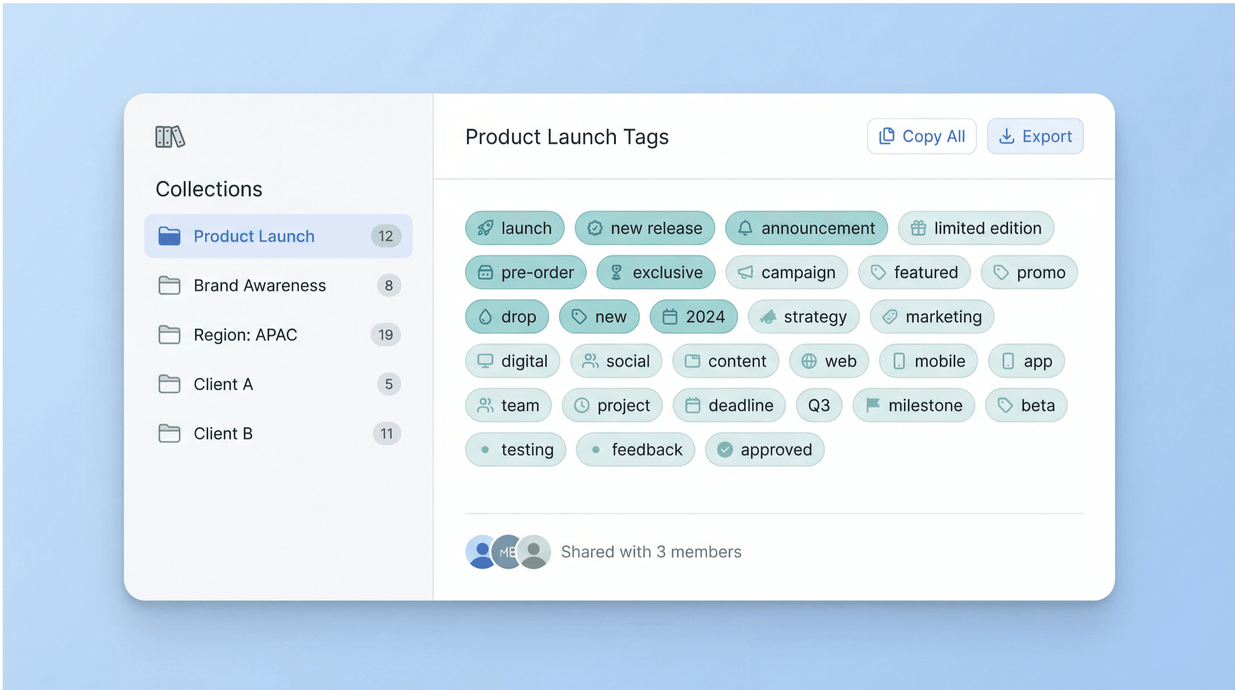This screenshot has height=690, width=1235.
Task: Click the ME member avatar
Action: pos(505,552)
